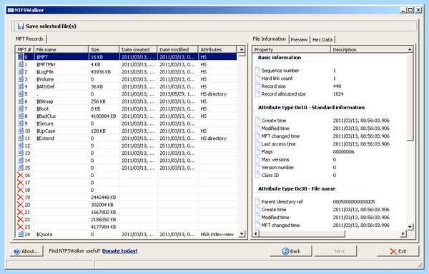Click the 0005000000000005 parent directory value
Screen dimensions: 429x274
[x=354, y=201]
